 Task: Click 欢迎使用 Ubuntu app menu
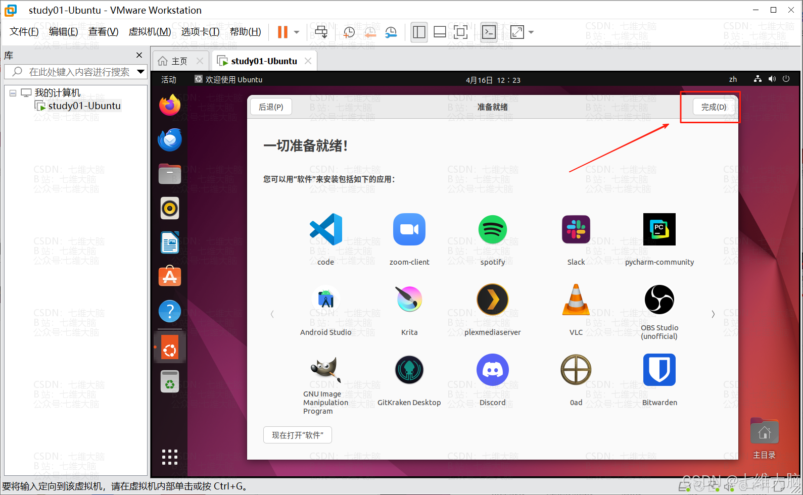pos(228,80)
